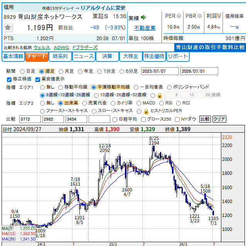Select 売買代金 indicator radio

pyautogui.click(x=84, y=103)
